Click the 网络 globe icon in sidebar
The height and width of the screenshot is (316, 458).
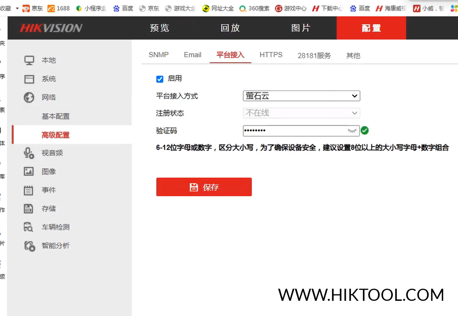pos(29,98)
